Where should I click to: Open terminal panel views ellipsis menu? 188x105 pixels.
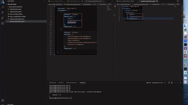click(175, 83)
